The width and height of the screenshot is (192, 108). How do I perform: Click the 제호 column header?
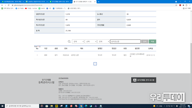point(82,49)
